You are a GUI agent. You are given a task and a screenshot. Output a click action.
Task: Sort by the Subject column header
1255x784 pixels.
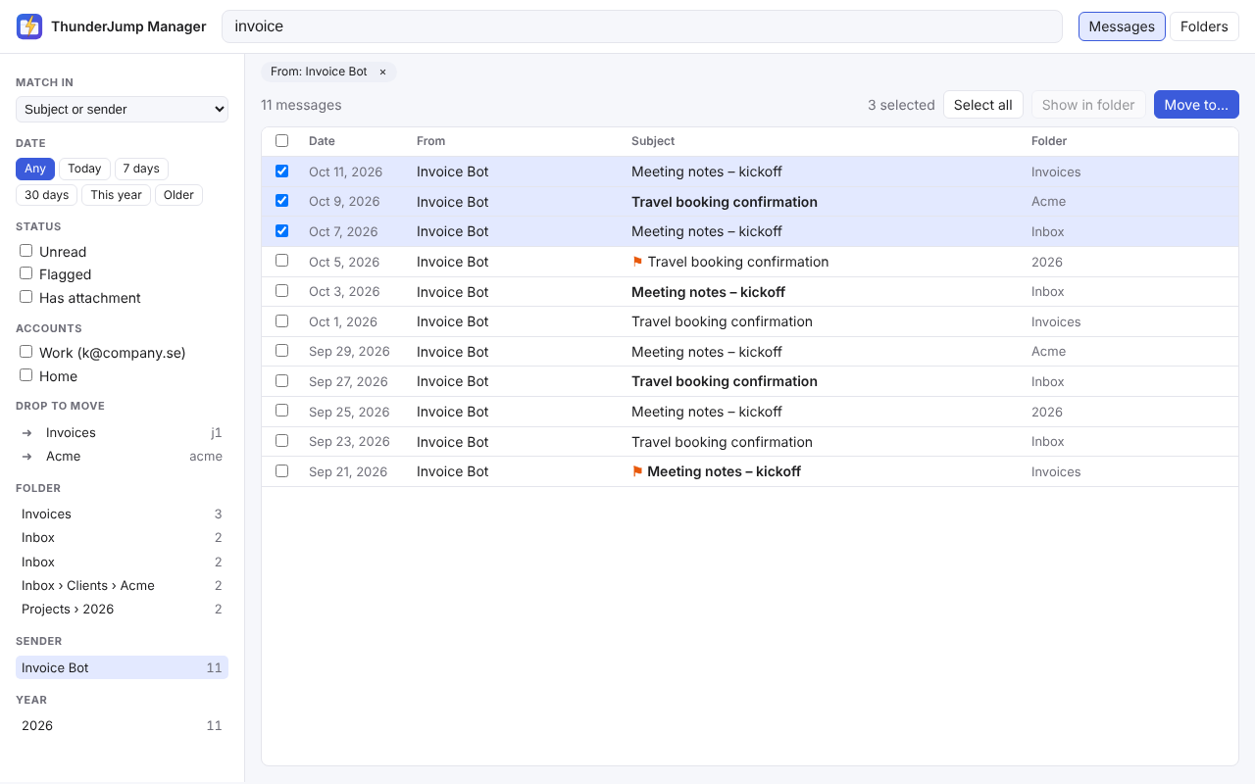tap(653, 141)
